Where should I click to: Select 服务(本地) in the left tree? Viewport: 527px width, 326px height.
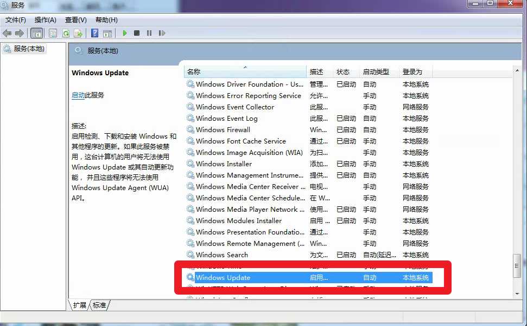tap(29, 49)
